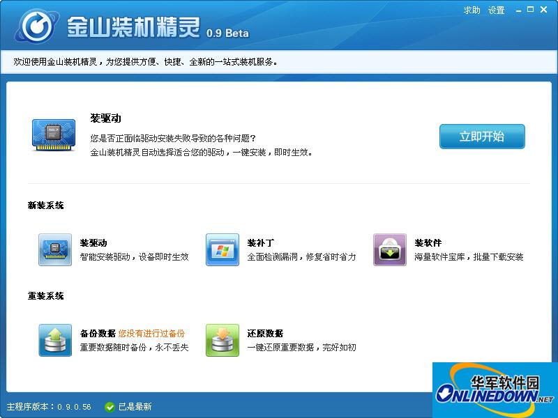Image resolution: width=558 pixels, height=418 pixels.
Task: Click the text 一键还原重要数据，完好如初
Action: point(301,347)
